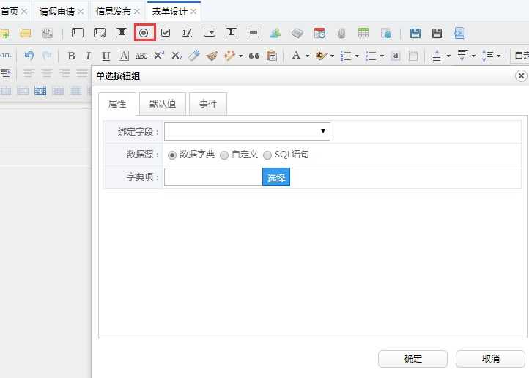
Task: Insert the HTML editor control
Action: click(122, 33)
